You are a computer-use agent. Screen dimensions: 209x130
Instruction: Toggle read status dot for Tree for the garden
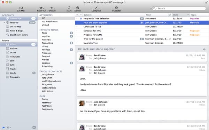77,39
